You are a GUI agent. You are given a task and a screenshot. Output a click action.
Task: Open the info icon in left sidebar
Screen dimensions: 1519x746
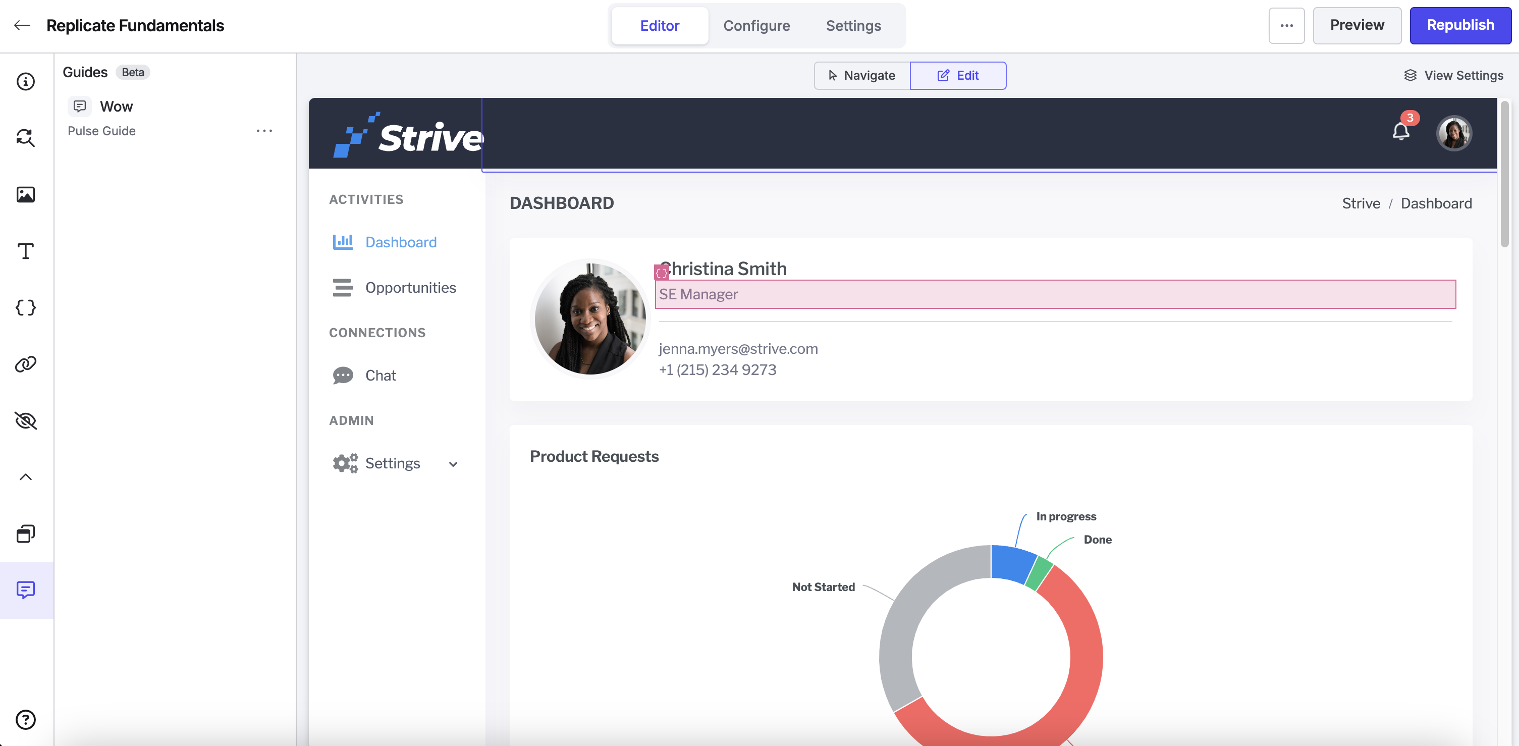25,81
